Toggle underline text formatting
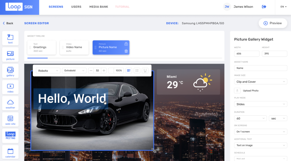291x161 pixels. (145, 71)
